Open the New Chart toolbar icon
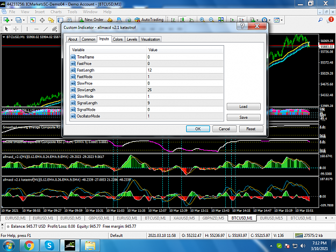The image size is (336, 252). pos(6,20)
